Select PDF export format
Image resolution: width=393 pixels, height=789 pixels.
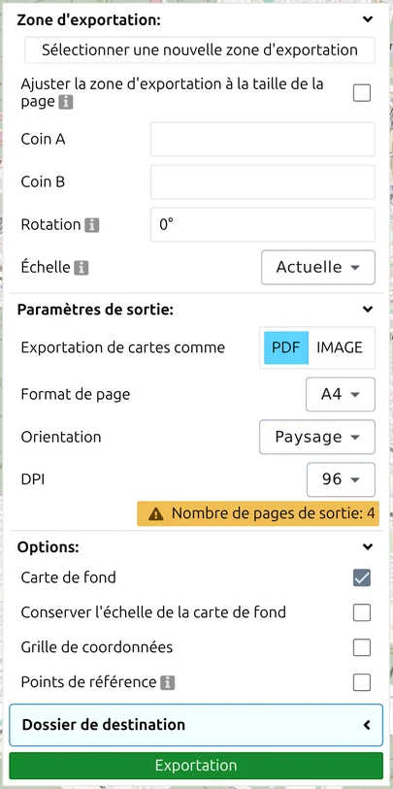(286, 347)
